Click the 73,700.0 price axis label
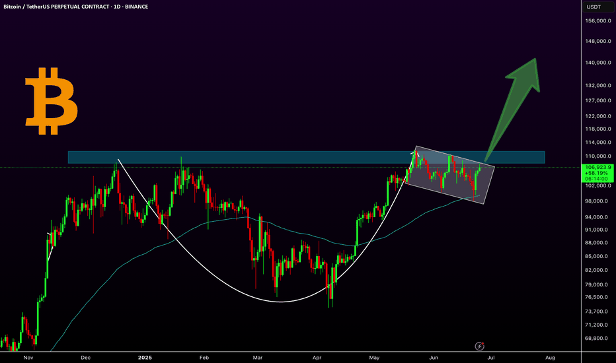Screen dimensions: 616x363 coord(598,312)
